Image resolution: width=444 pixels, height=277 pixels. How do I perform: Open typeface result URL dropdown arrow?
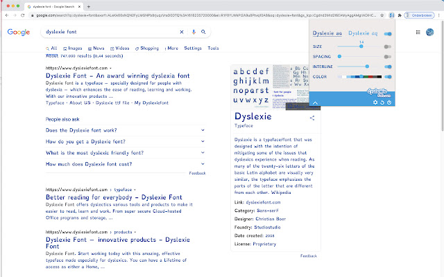(x=135, y=190)
